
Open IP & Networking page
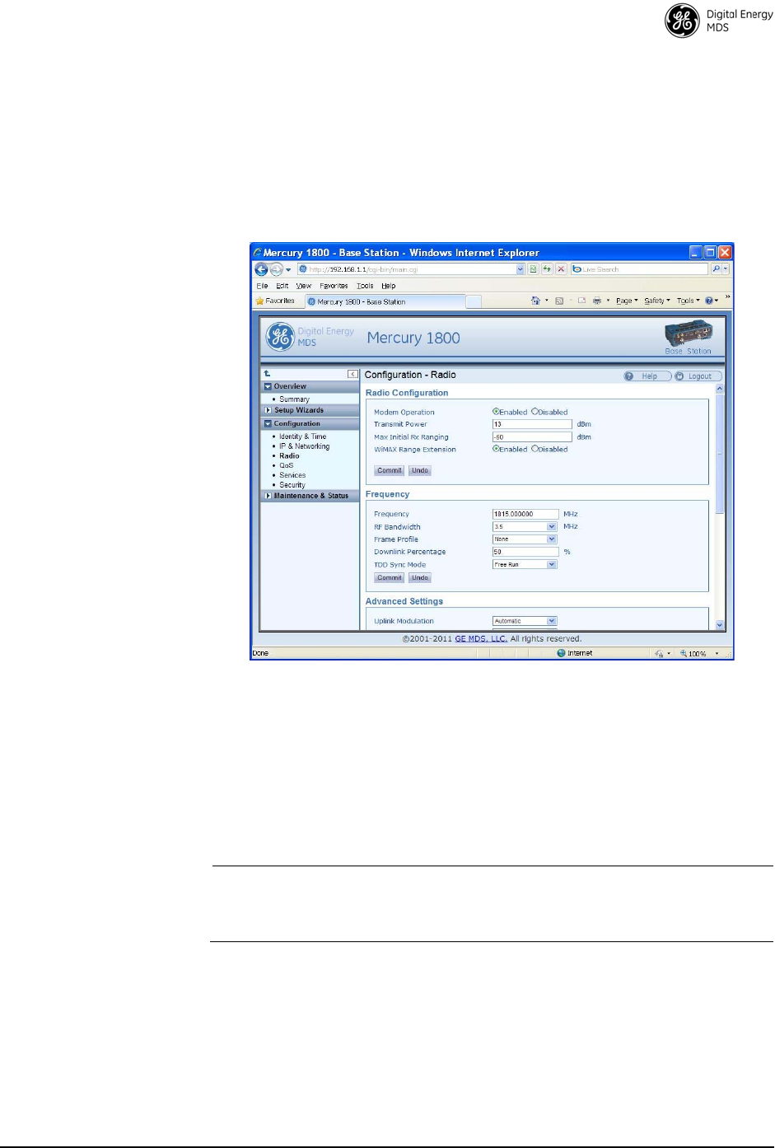304,446
